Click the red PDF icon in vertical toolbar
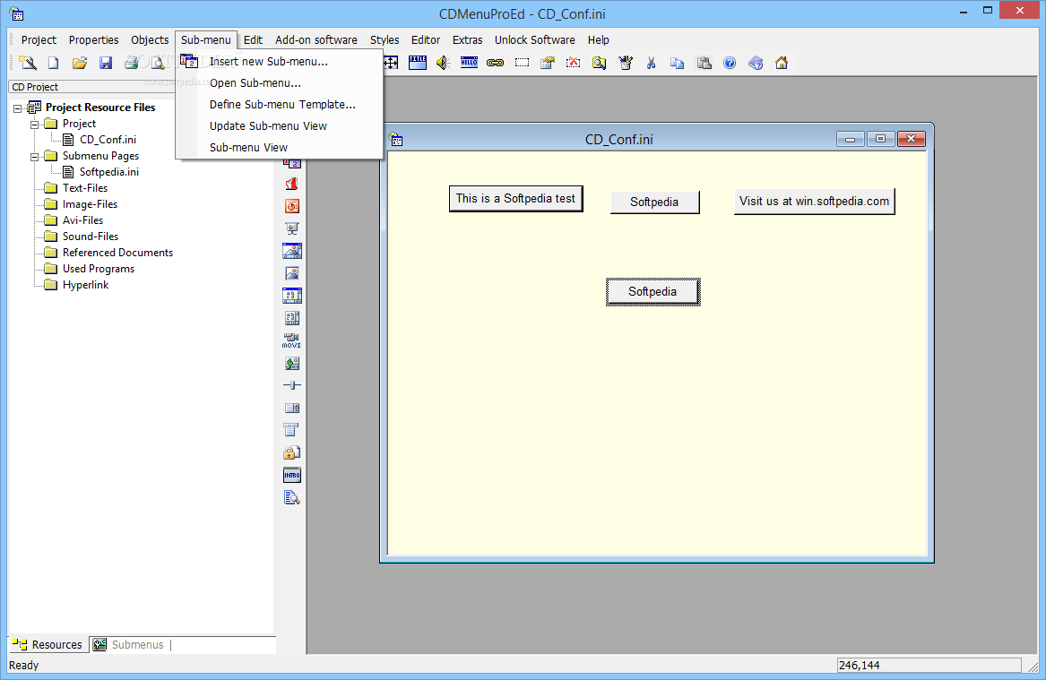Image resolution: width=1046 pixels, height=680 pixels. 291,184
